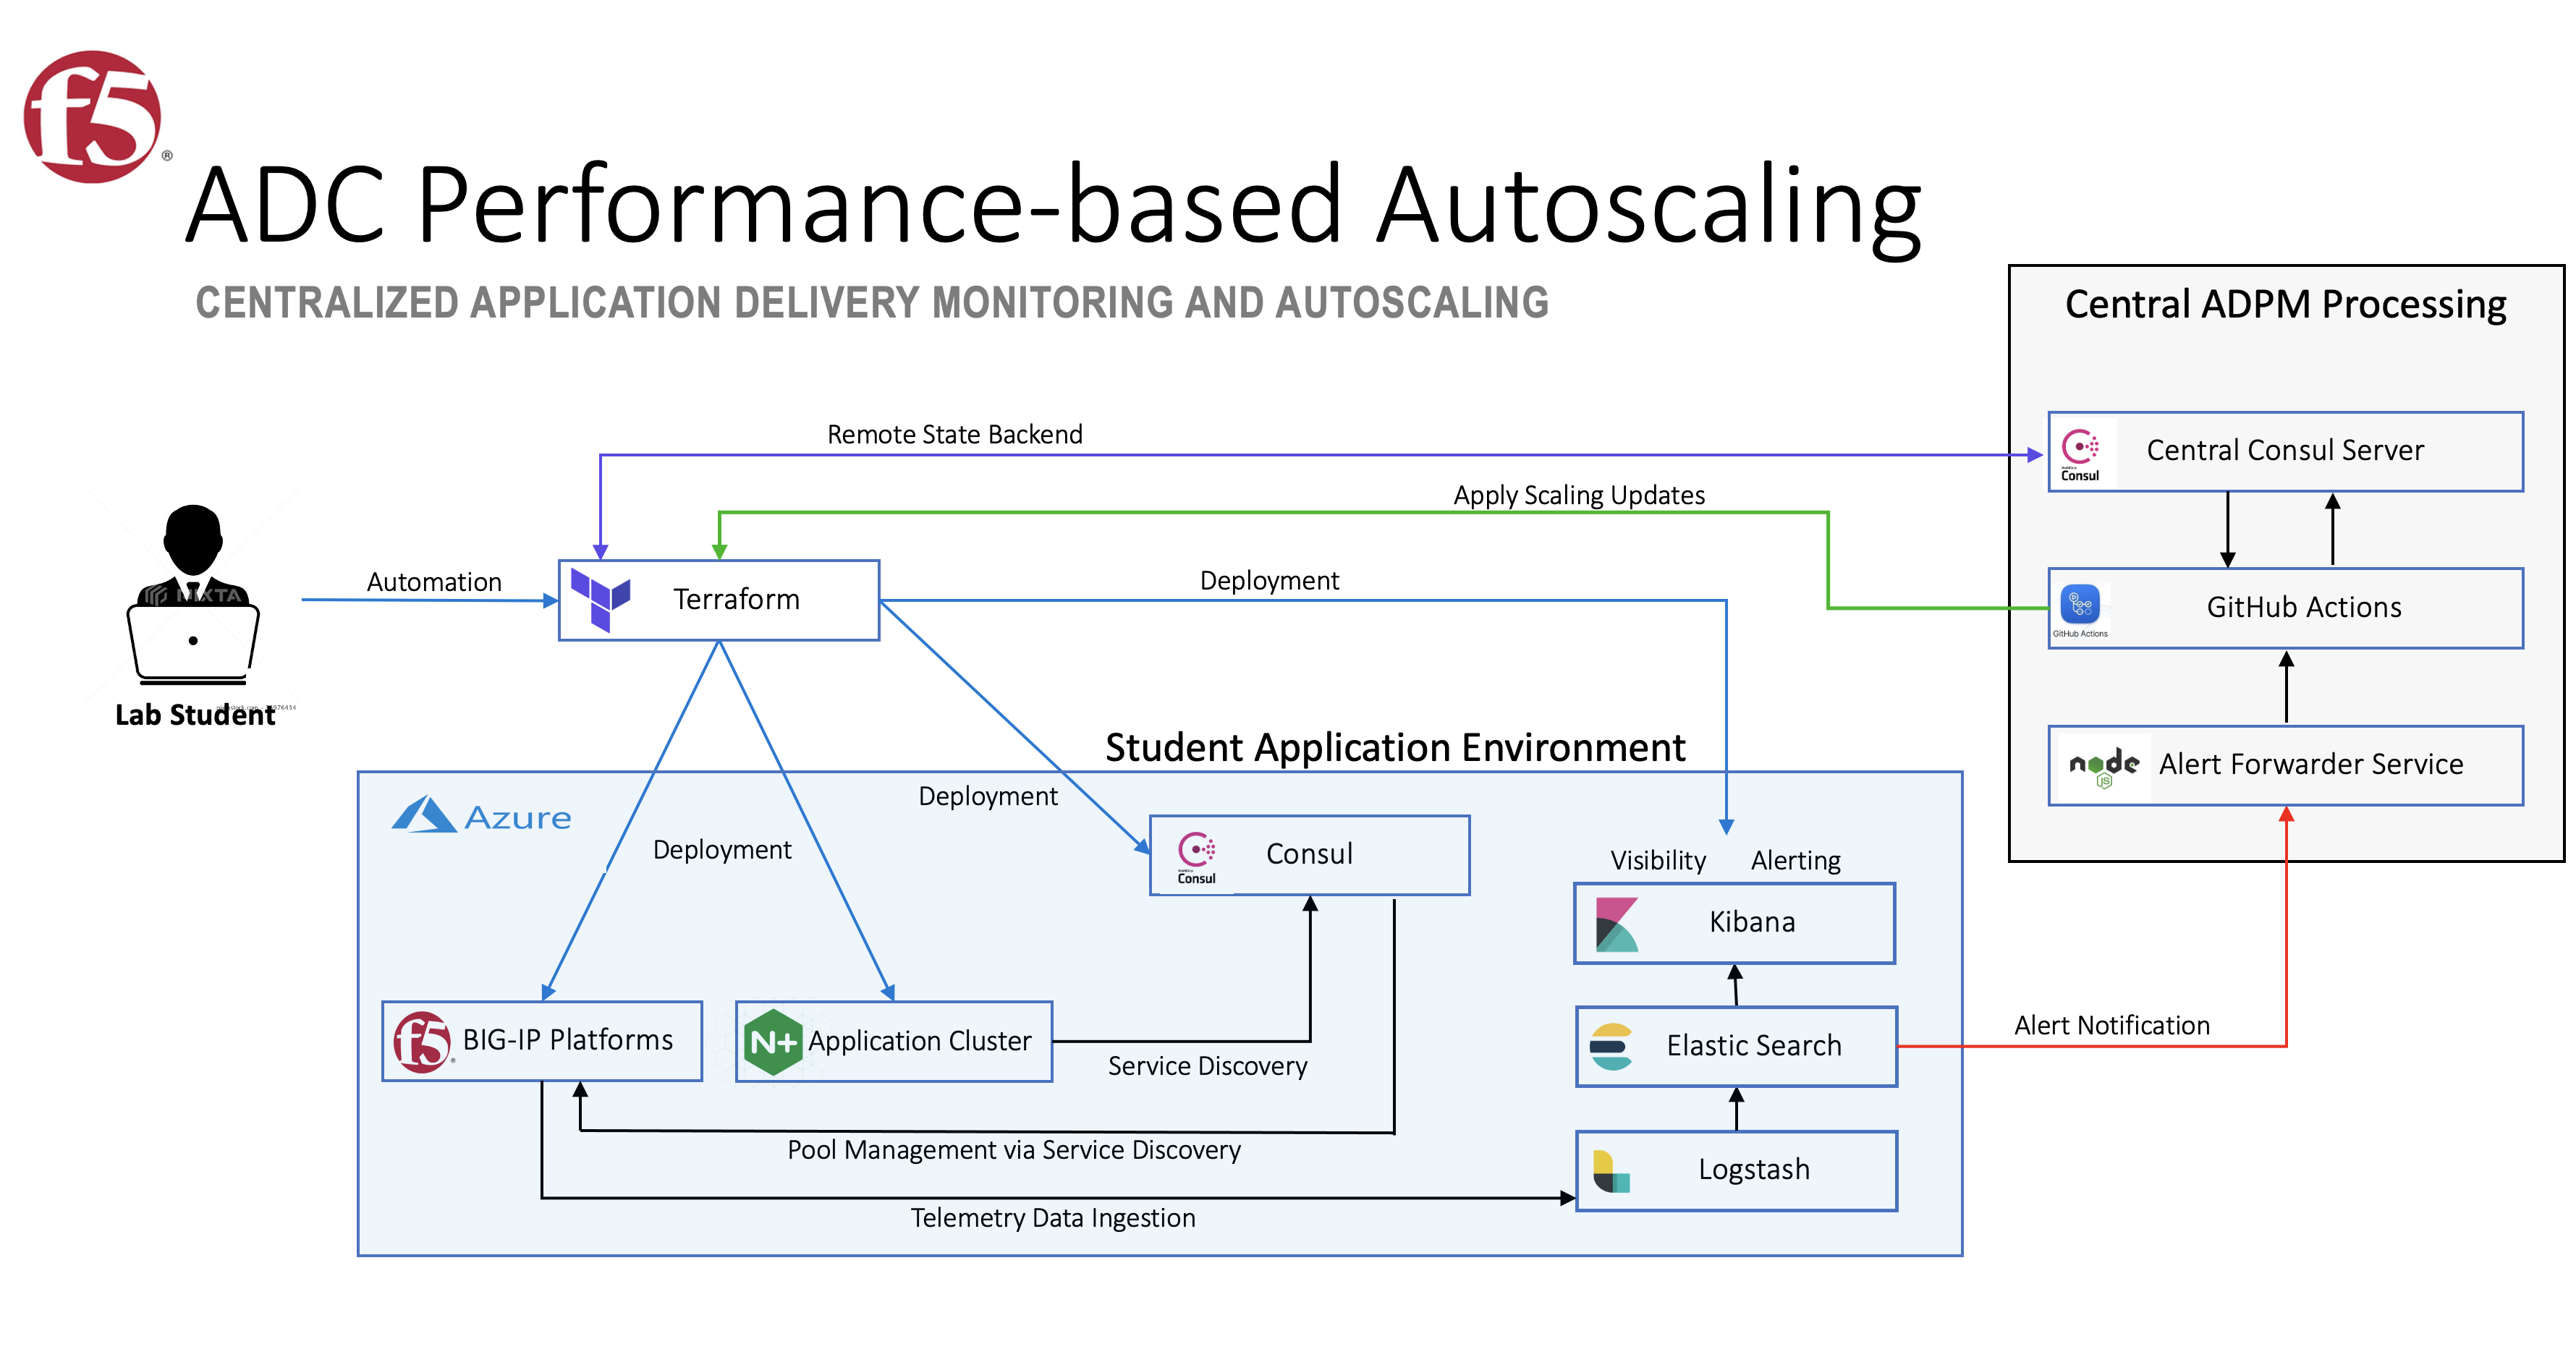Click the Logstash logo icon
This screenshot has height=1357, width=2576.
click(1610, 1170)
